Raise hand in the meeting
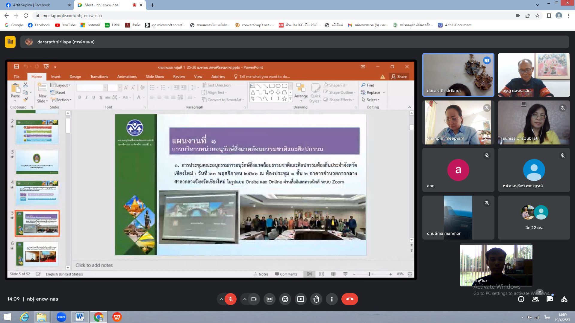The width and height of the screenshot is (575, 323). pos(316,299)
